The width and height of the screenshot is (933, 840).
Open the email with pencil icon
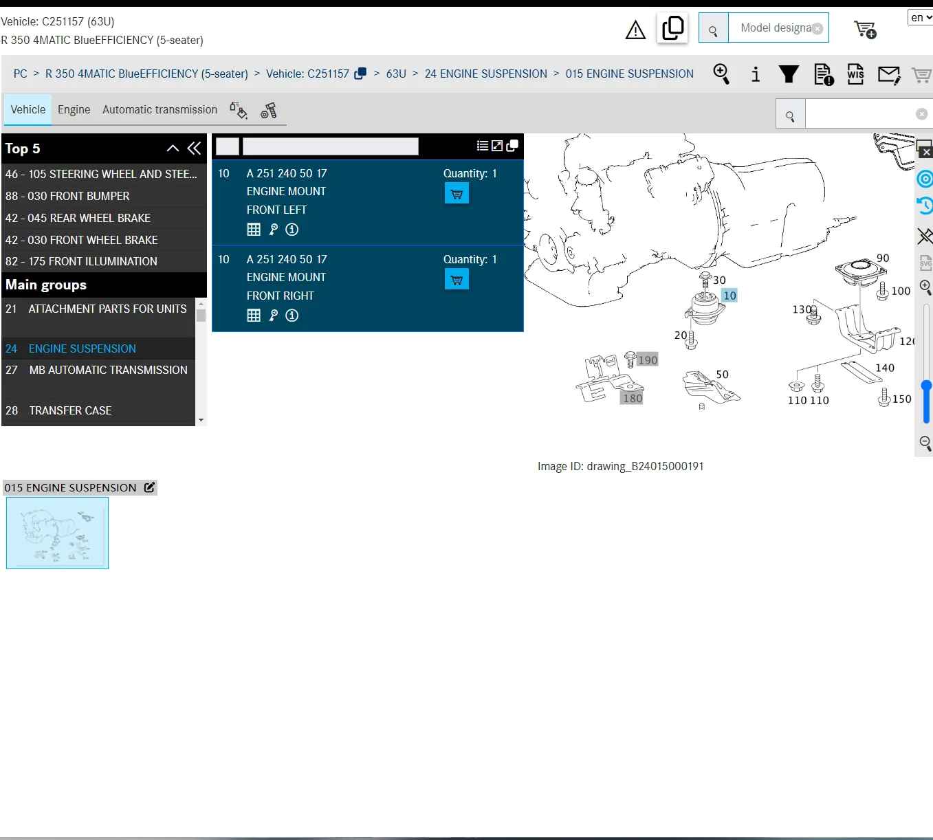[x=889, y=74]
